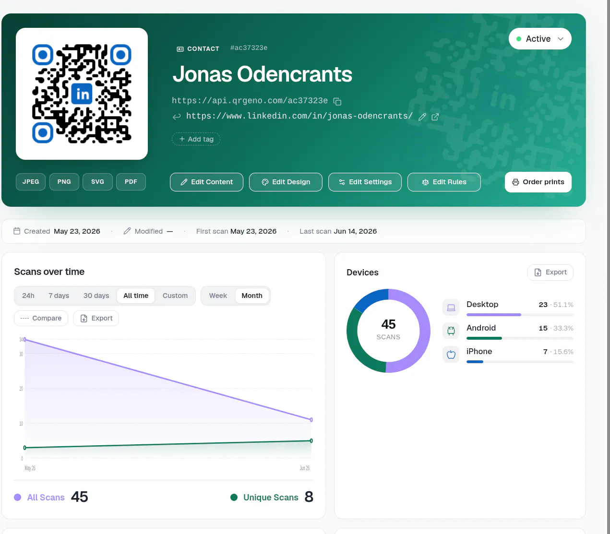Click the Jun 26 Unique Scans data point
The image size is (610, 534).
311,441
